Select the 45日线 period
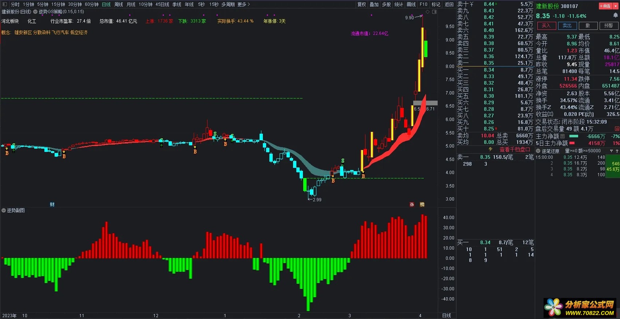Screen dimensions: 620x319 (x=162, y=4)
